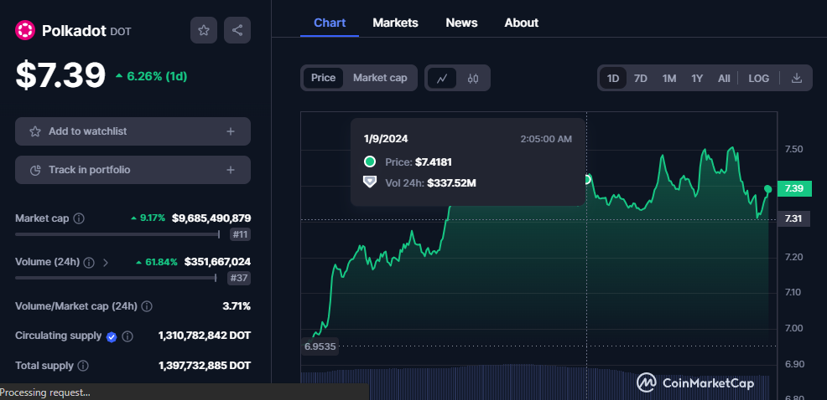This screenshot has width=827, height=400.
Task: Click the Total supply info icon
Action: coord(83,366)
